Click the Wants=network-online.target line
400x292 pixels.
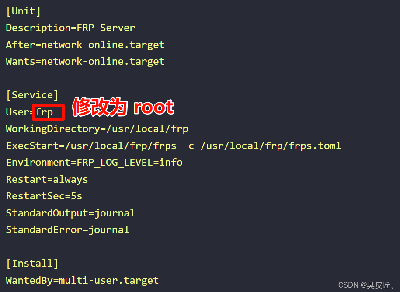click(85, 62)
